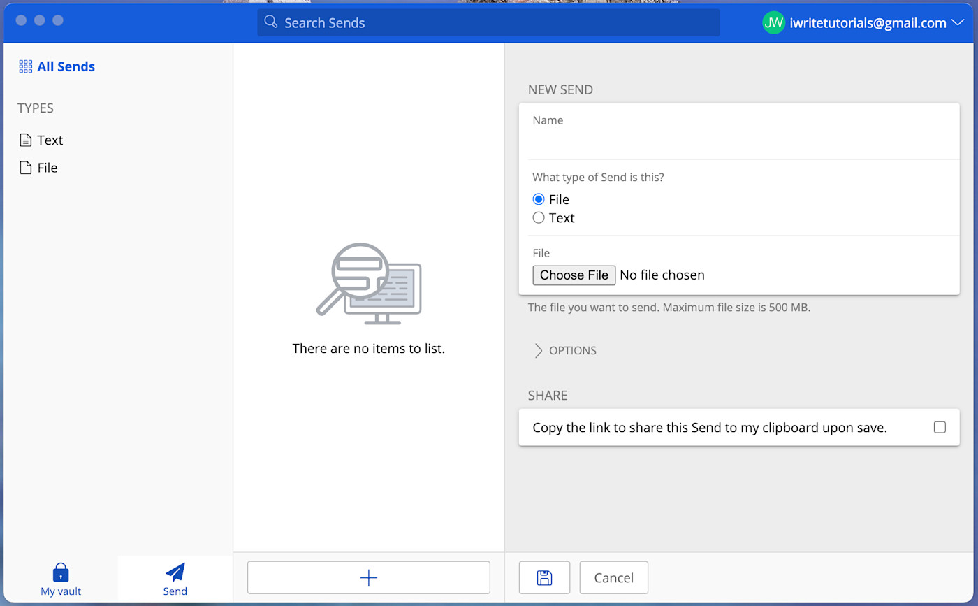Image resolution: width=978 pixels, height=606 pixels.
Task: Open the All Sends view
Action: coord(65,66)
